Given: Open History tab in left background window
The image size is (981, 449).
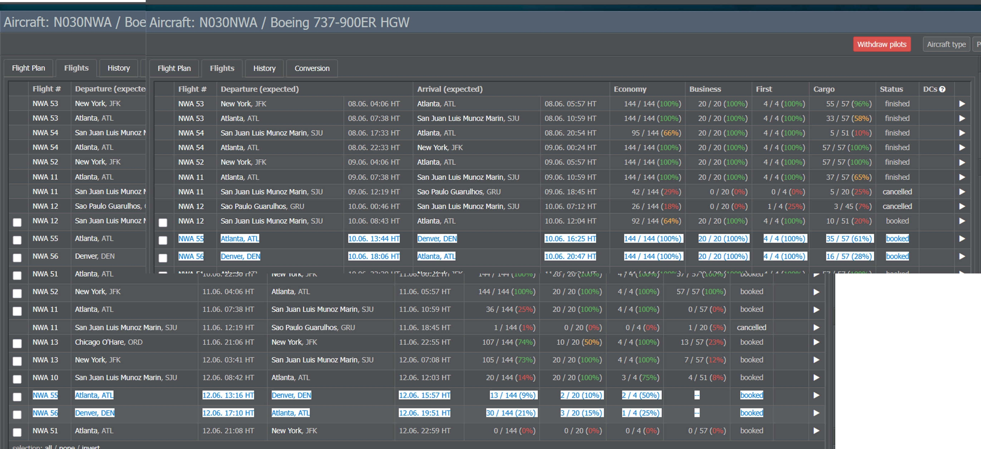Looking at the screenshot, I should pyautogui.click(x=118, y=68).
